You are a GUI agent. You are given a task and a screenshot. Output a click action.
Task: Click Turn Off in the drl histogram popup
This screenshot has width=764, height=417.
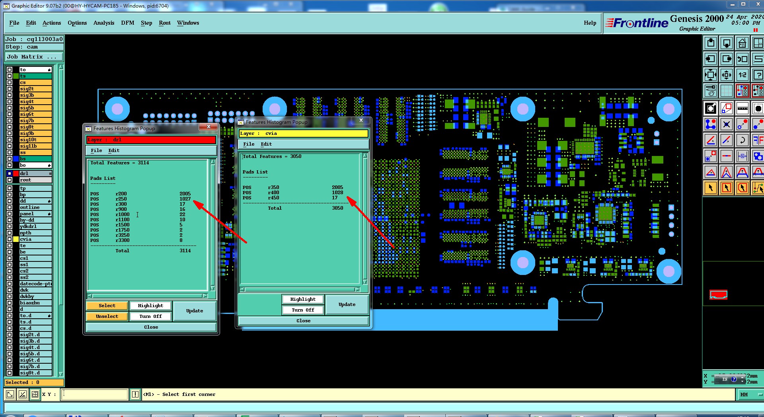tap(150, 316)
